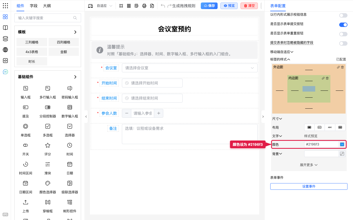Expand the 基础组件 section arrow
Image resolution: width=353 pixels, height=220 pixels.
75,77
